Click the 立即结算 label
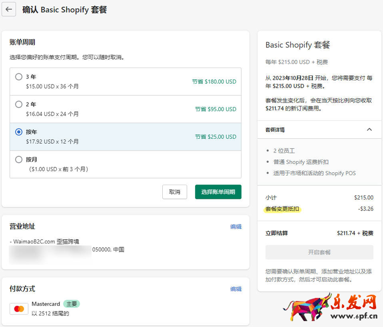 pyautogui.click(x=277, y=233)
